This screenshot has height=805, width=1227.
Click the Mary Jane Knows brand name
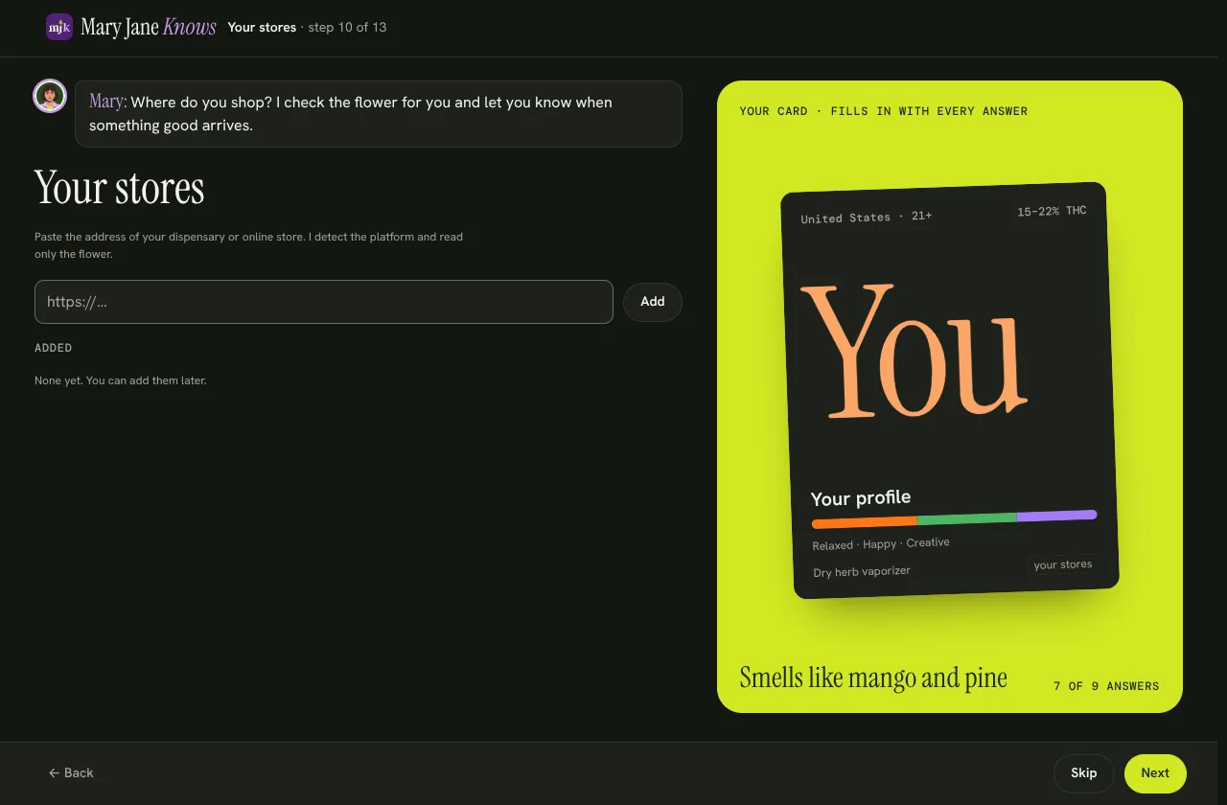[x=149, y=27]
